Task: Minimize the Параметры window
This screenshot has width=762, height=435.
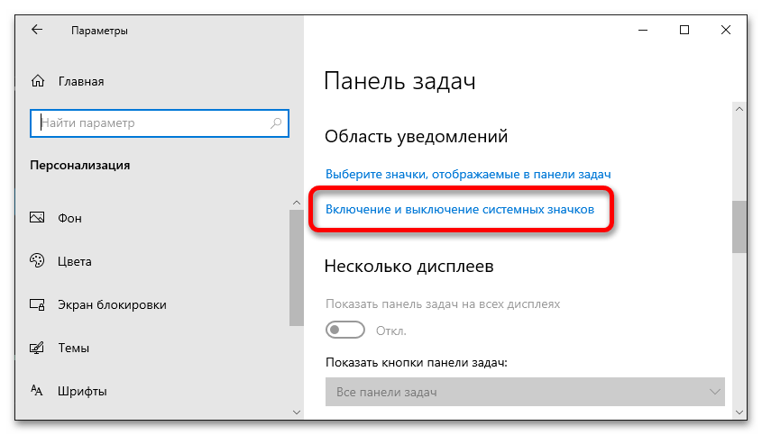Action: click(x=643, y=30)
